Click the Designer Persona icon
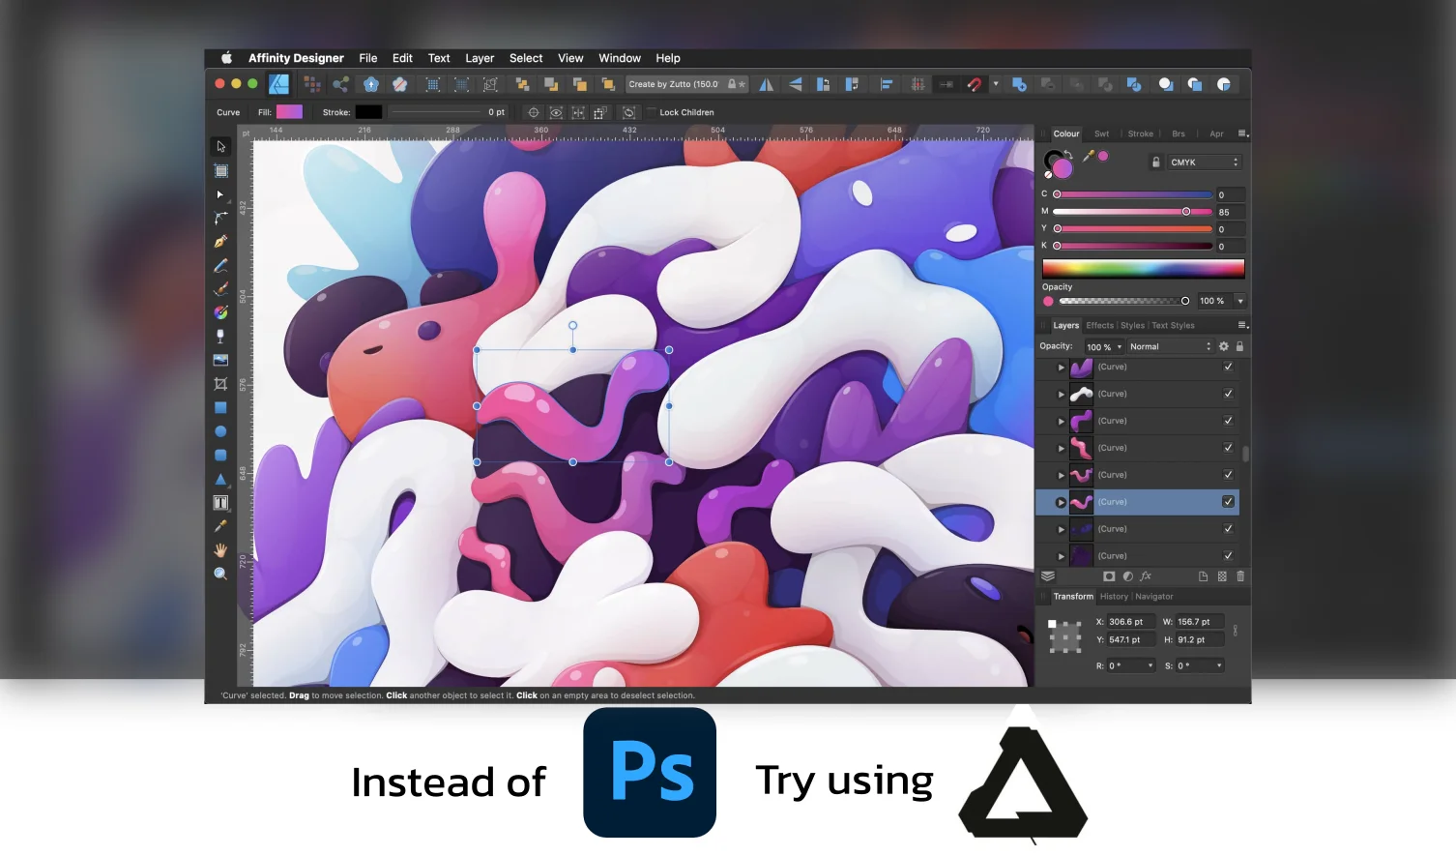This screenshot has width=1456, height=856. pyautogui.click(x=279, y=84)
